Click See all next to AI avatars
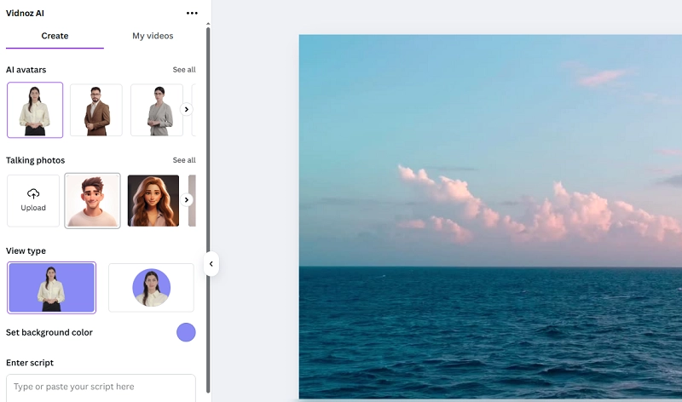Viewport: 682px width, 402px height. 184,70
